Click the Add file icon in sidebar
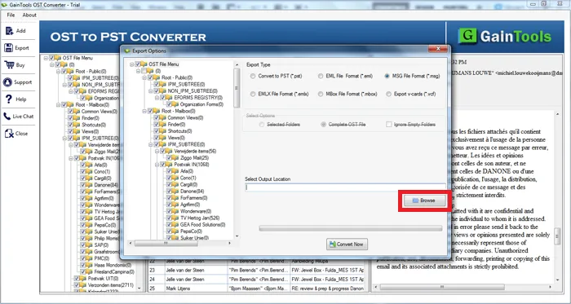 (x=9, y=31)
